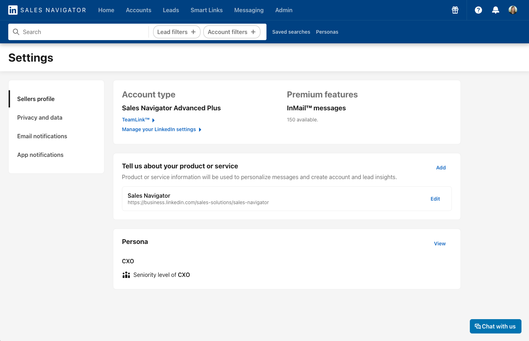This screenshot has height=341, width=529.
Task: Open the gift rewards icon
Action: point(455,10)
